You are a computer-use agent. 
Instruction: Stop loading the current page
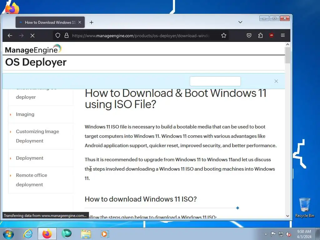pos(32,36)
